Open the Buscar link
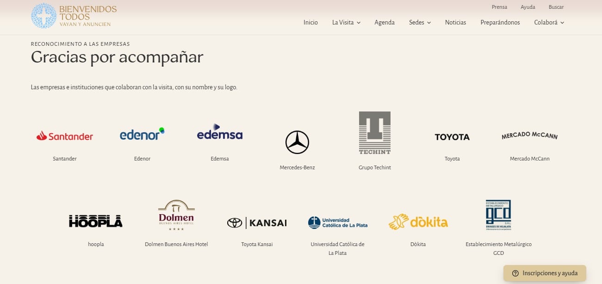602x284 pixels. (x=556, y=7)
